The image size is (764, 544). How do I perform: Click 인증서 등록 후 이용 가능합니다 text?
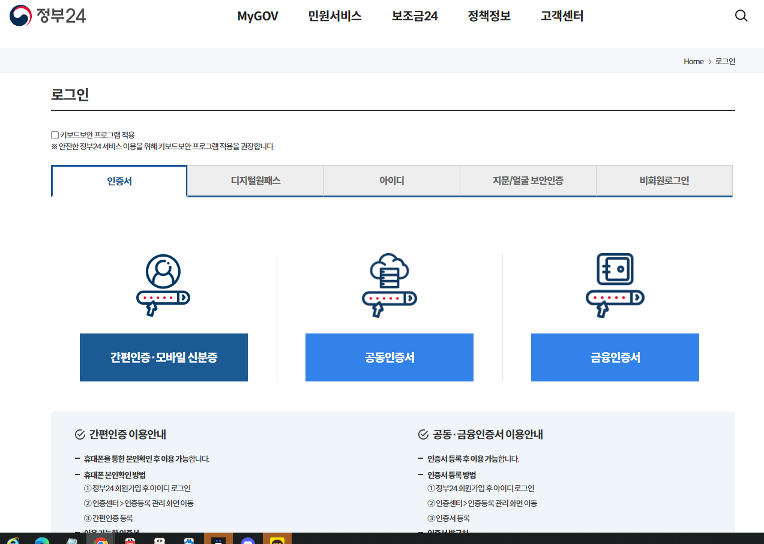[474, 459]
